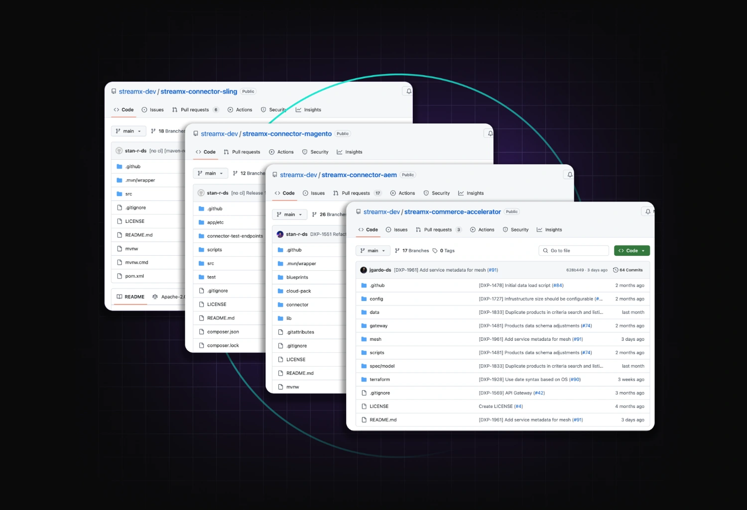Click the #42 link in .gitignore row
Image resolution: width=747 pixels, height=510 pixels.
click(x=539, y=393)
